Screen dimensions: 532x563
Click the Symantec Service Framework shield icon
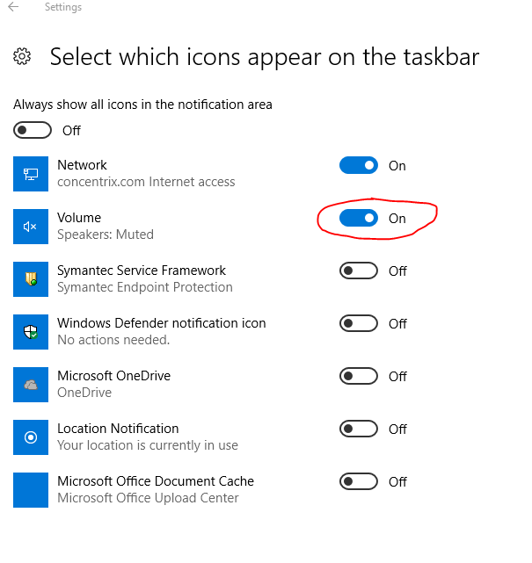pyautogui.click(x=31, y=279)
